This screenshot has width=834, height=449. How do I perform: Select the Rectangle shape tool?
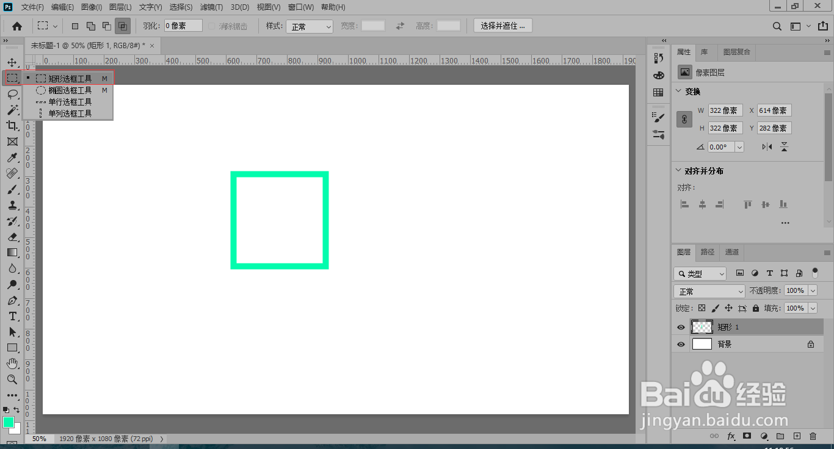[x=12, y=348]
